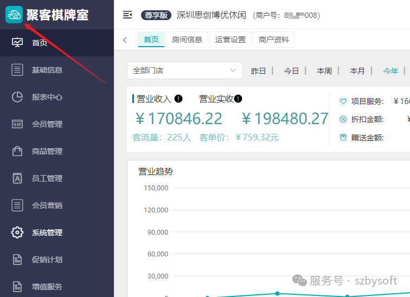410x297 pixels.
Task: Click the 促销计划 file icon
Action: (17, 260)
